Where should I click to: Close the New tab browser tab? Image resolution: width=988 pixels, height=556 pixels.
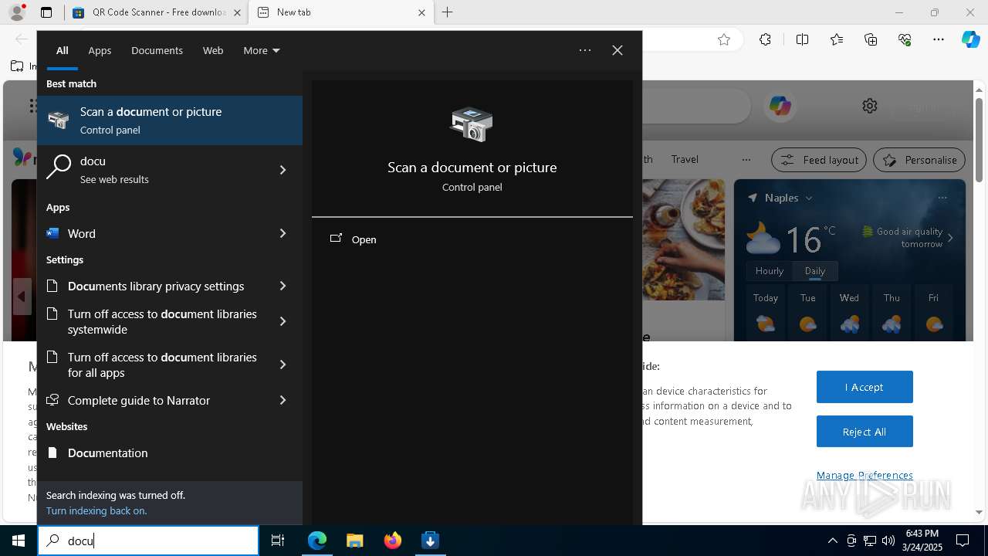point(421,12)
